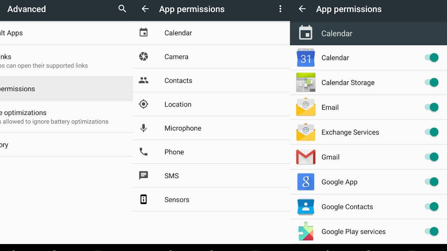Open the three-dot overflow menu
The height and width of the screenshot is (251, 447).
280,9
